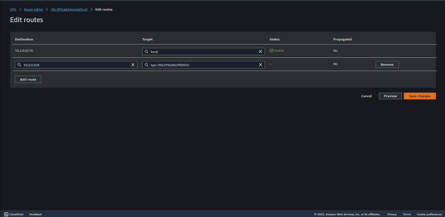This screenshot has width=445, height=217.
Task: Open Cookie preferences in the footer
Action: (428, 214)
